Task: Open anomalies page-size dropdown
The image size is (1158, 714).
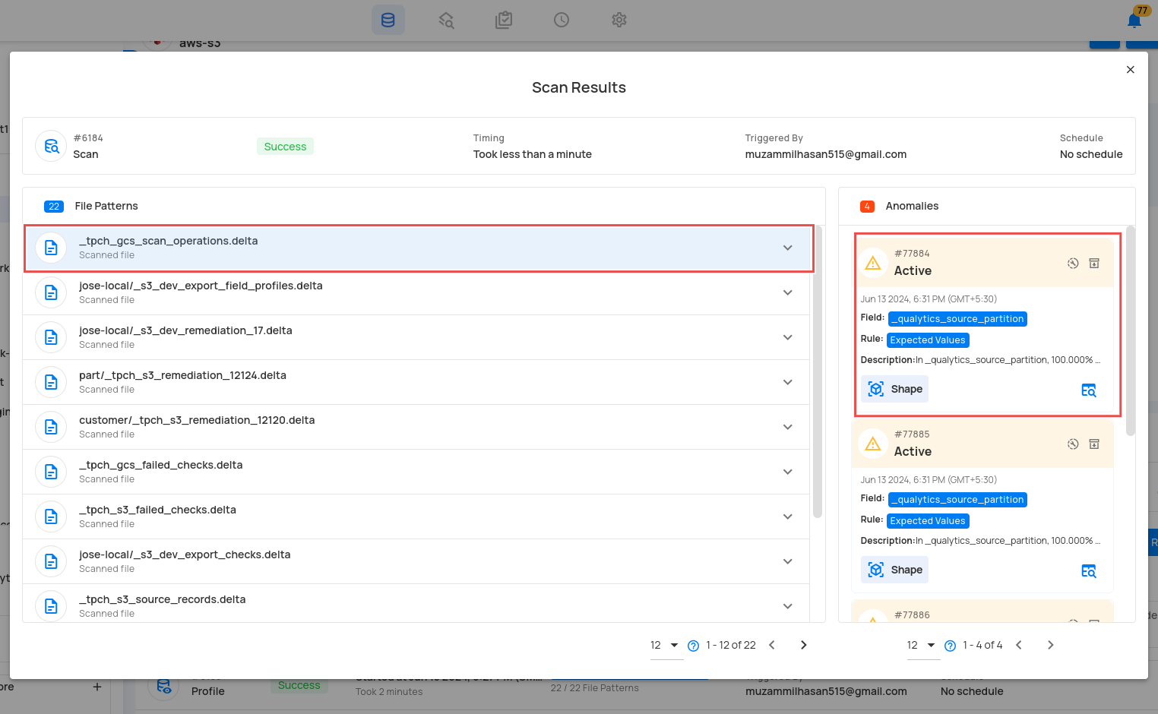Action: pyautogui.click(x=922, y=645)
